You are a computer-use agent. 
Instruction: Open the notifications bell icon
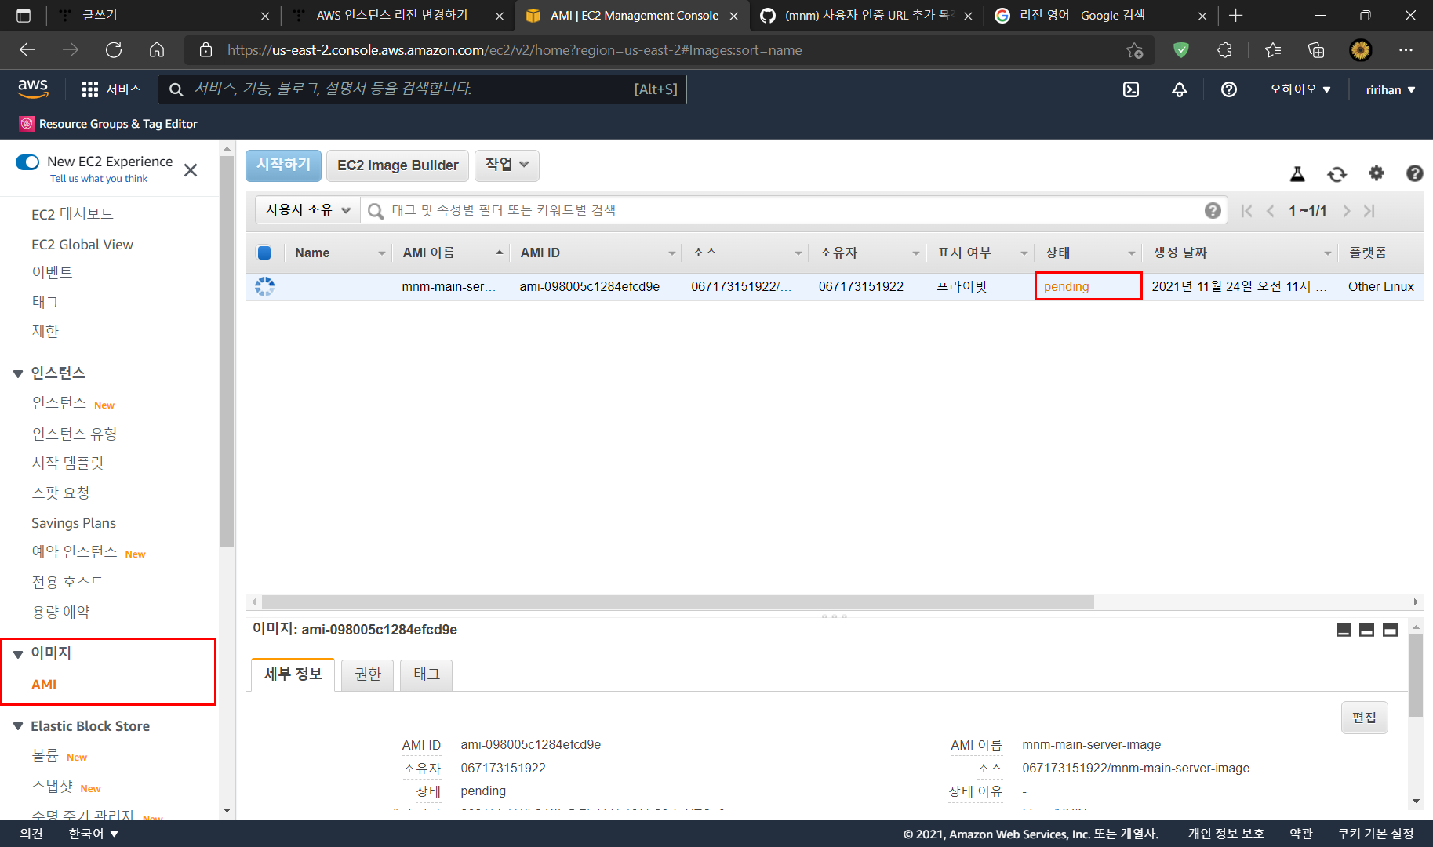(x=1180, y=89)
